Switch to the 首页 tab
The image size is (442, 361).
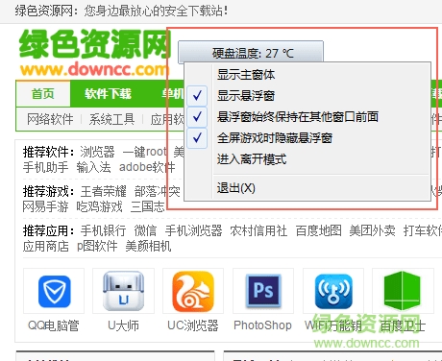tap(43, 94)
